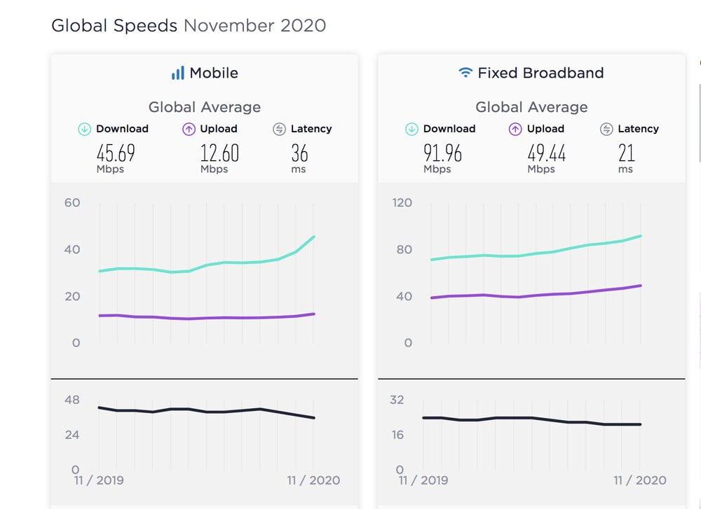The image size is (701, 509).
Task: Click the Fixed Broadband Global Average label
Action: [x=531, y=107]
